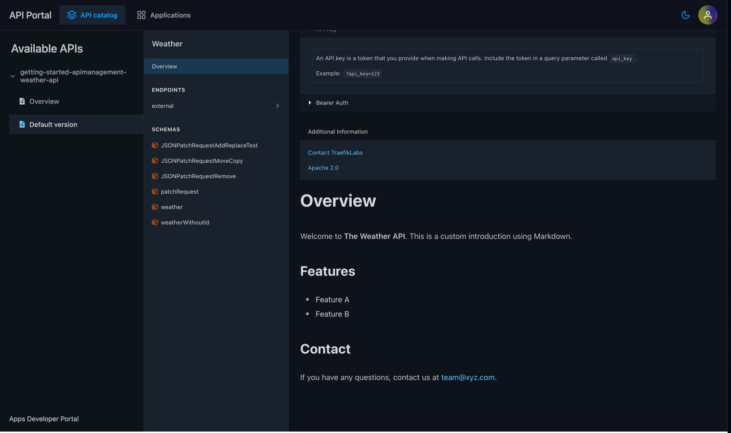
Task: Click the document icon beside Default version
Action: click(22, 124)
